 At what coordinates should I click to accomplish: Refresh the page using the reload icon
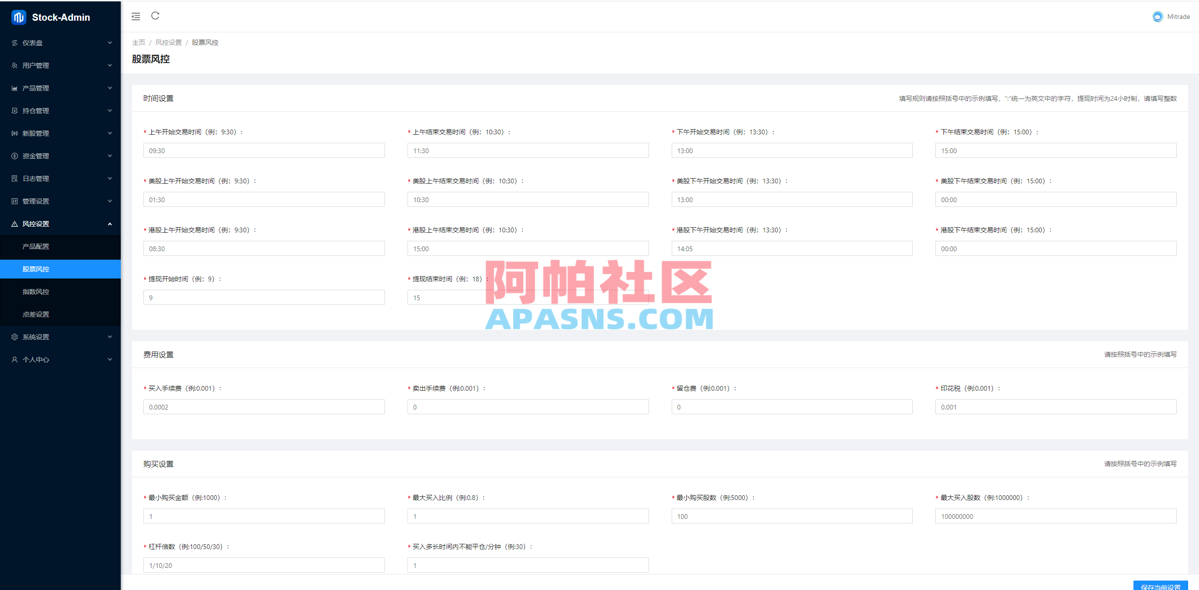(156, 16)
